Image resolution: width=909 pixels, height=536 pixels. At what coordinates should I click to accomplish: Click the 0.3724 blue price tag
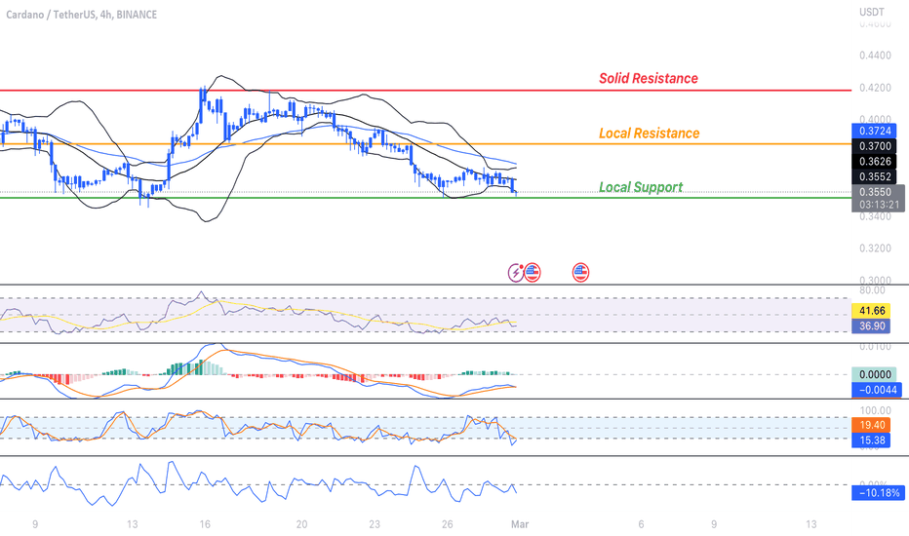pos(874,131)
